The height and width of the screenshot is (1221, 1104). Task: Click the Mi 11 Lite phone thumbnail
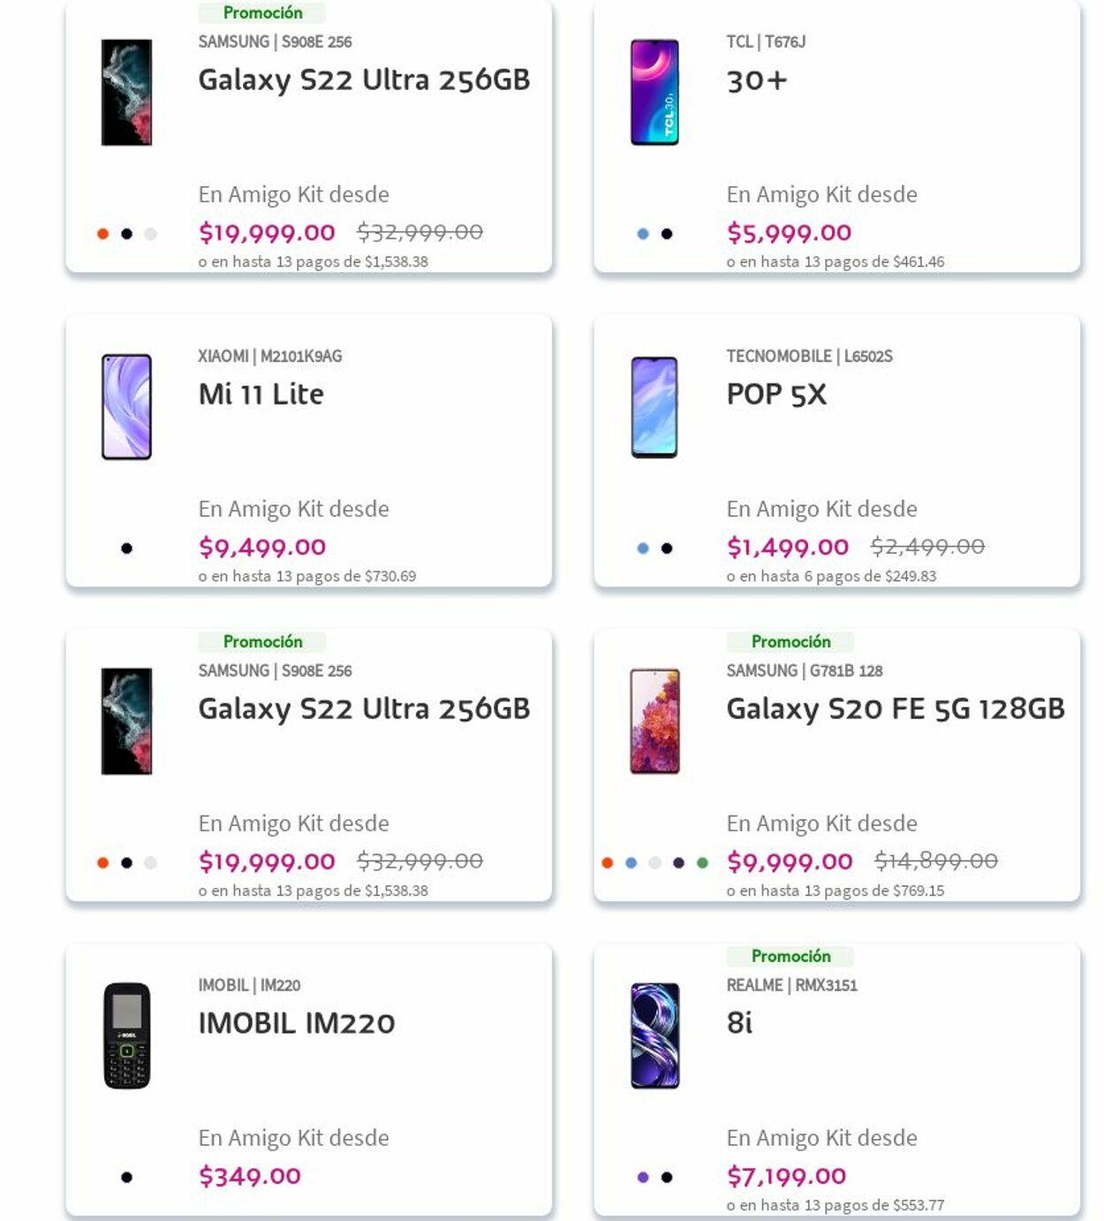(x=126, y=407)
